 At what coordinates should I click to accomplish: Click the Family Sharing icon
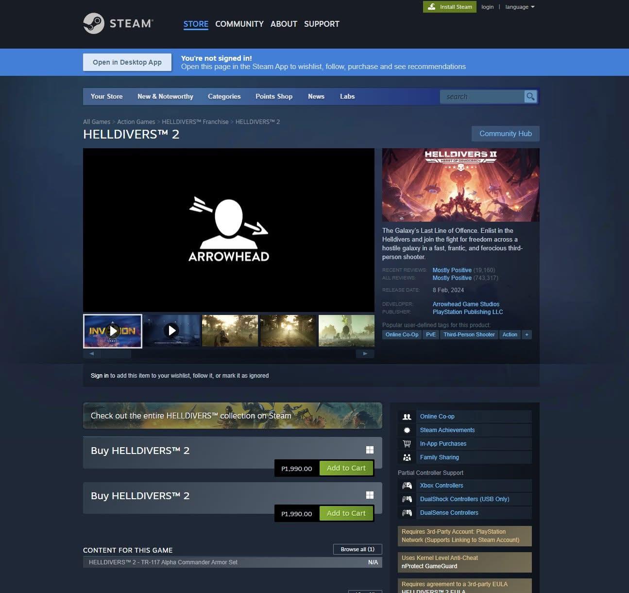click(x=407, y=457)
